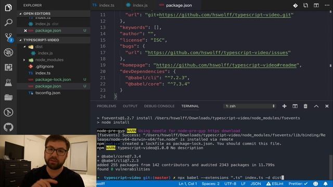Close the terminal panel
The width and height of the screenshot is (333, 187).
(x=327, y=106)
